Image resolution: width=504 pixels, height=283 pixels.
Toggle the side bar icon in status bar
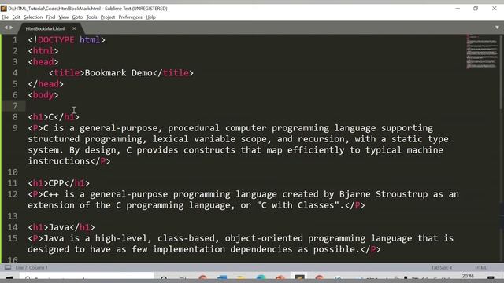click(8, 267)
